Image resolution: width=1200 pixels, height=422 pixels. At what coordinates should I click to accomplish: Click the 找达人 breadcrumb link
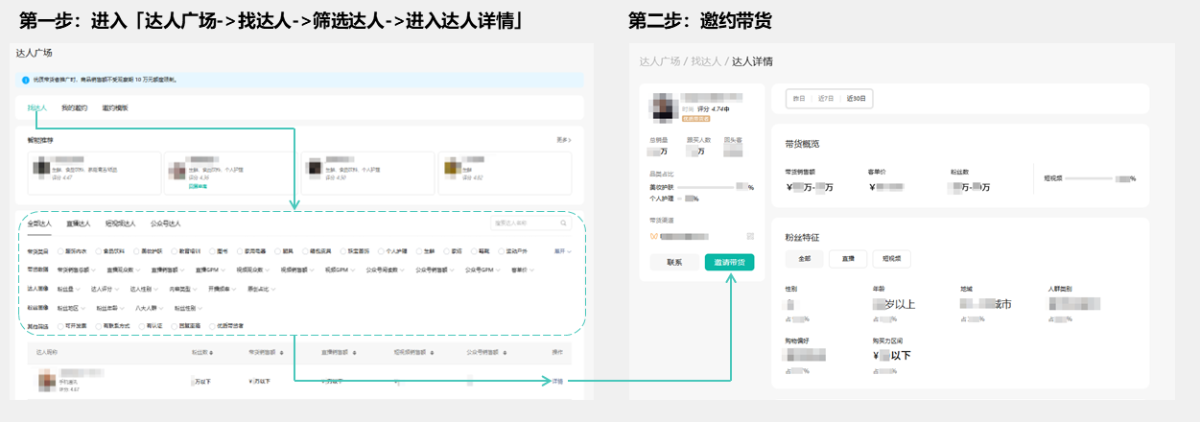(x=707, y=60)
